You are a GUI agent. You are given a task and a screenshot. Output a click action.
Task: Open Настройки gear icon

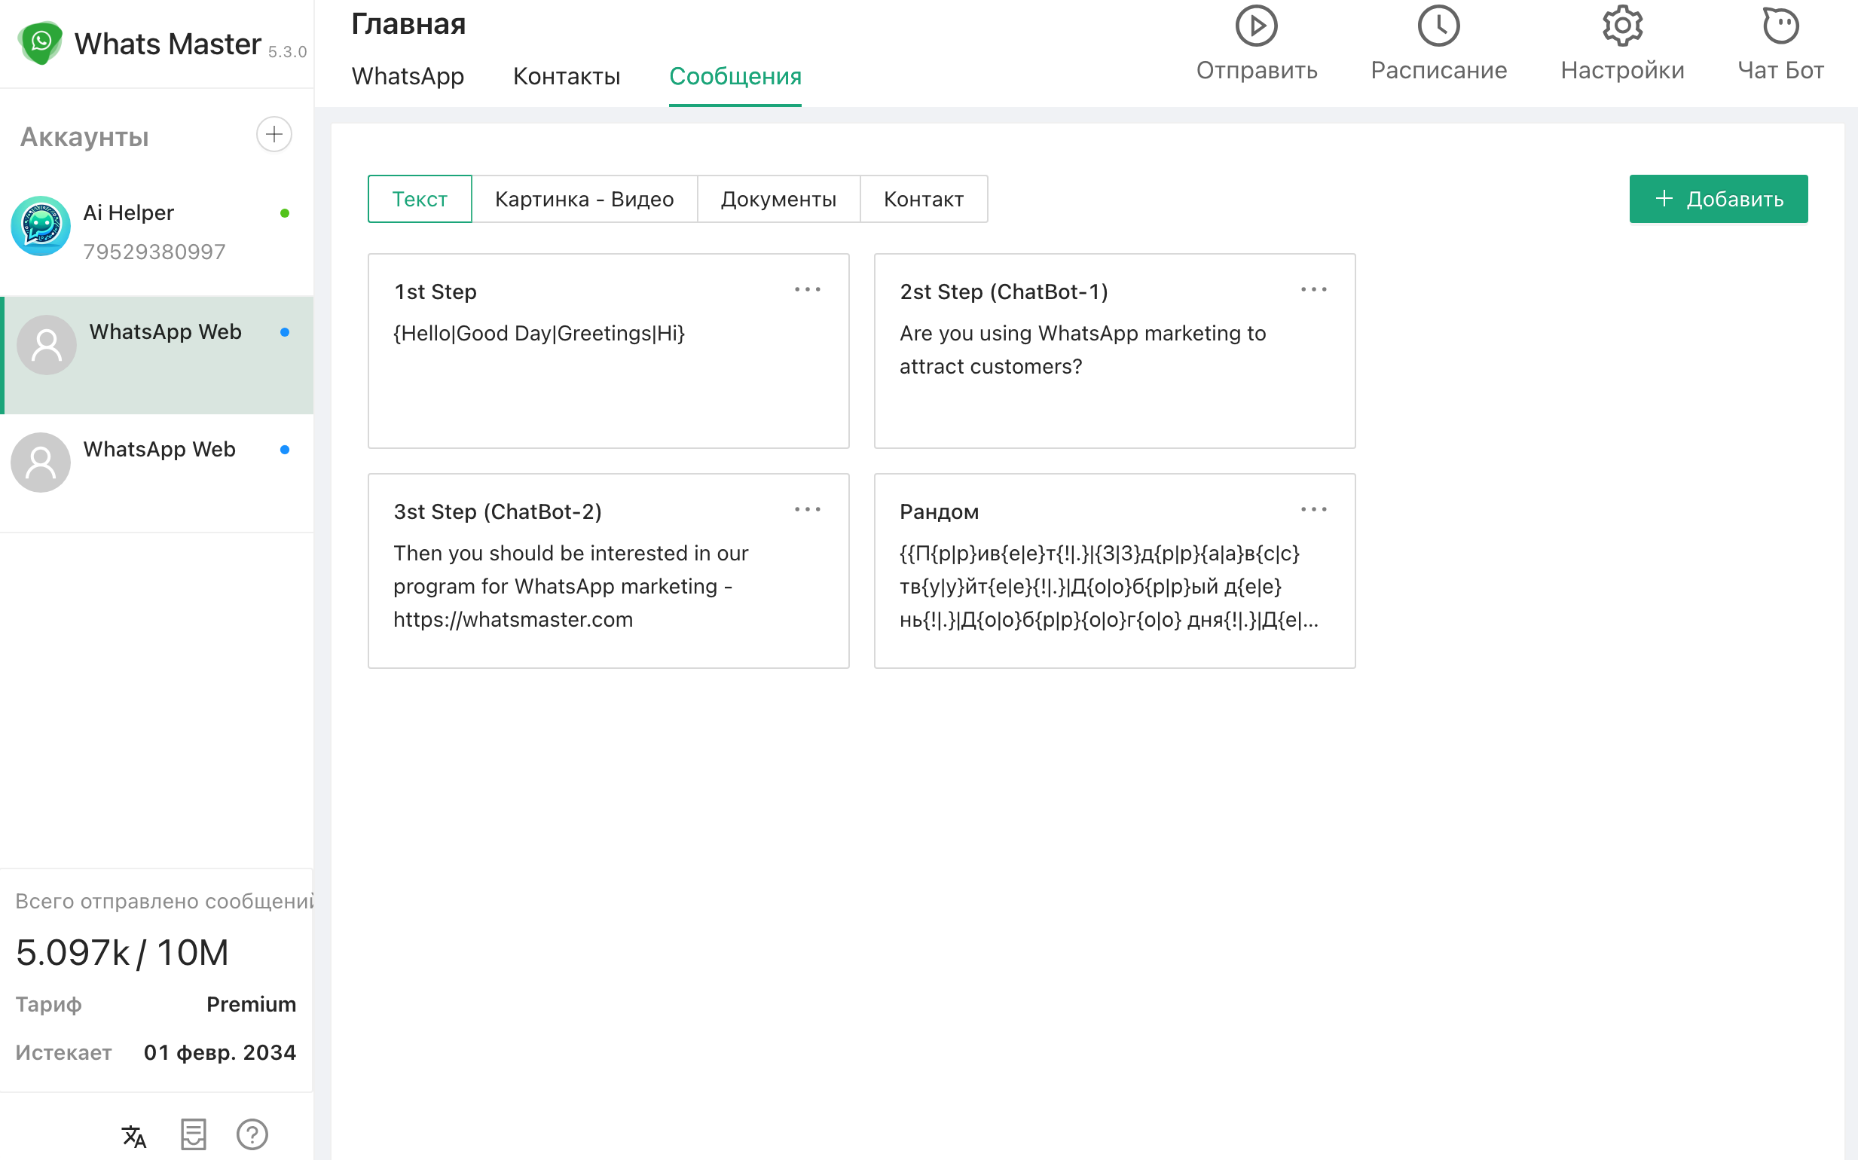tap(1621, 27)
